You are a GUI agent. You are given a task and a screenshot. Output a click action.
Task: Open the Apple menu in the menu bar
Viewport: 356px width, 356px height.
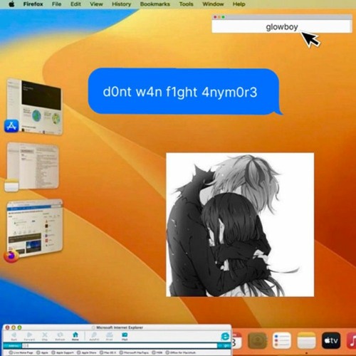[x=11, y=4]
